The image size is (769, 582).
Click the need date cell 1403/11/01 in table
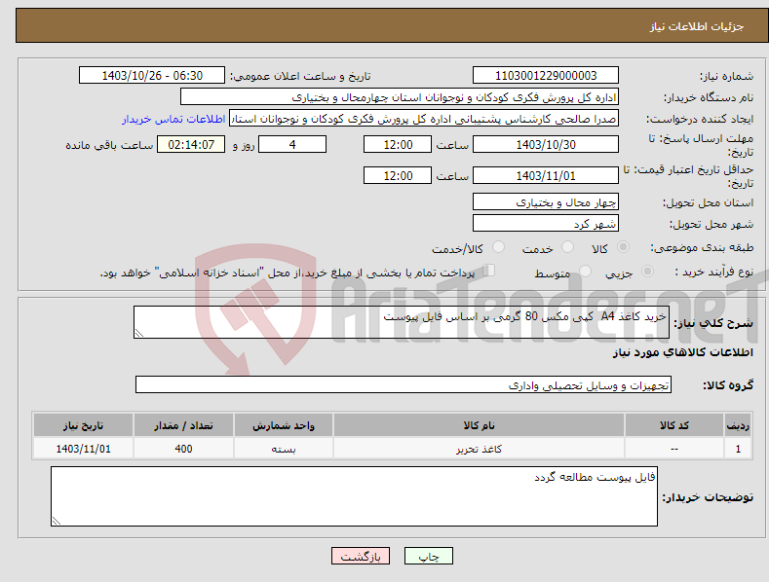[x=83, y=449]
